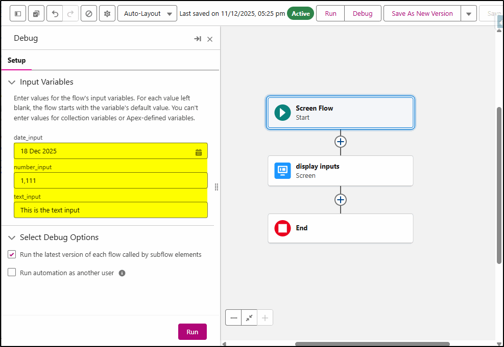This screenshot has height=347, width=504.
Task: Click the Run button at panel bottom
Action: coord(192,332)
